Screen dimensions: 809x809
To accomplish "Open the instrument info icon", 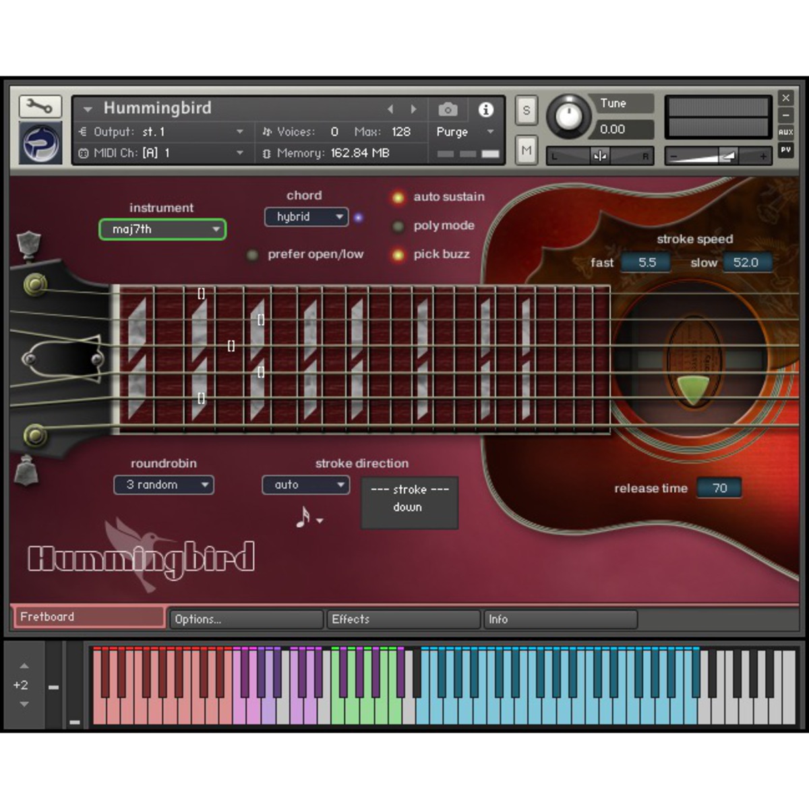I will 485,109.
